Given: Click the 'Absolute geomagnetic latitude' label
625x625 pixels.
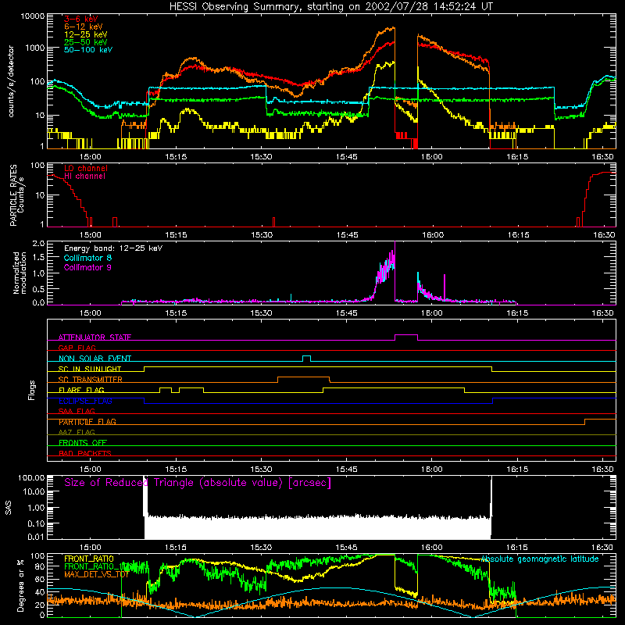Looking at the screenshot, I should tap(540, 559).
